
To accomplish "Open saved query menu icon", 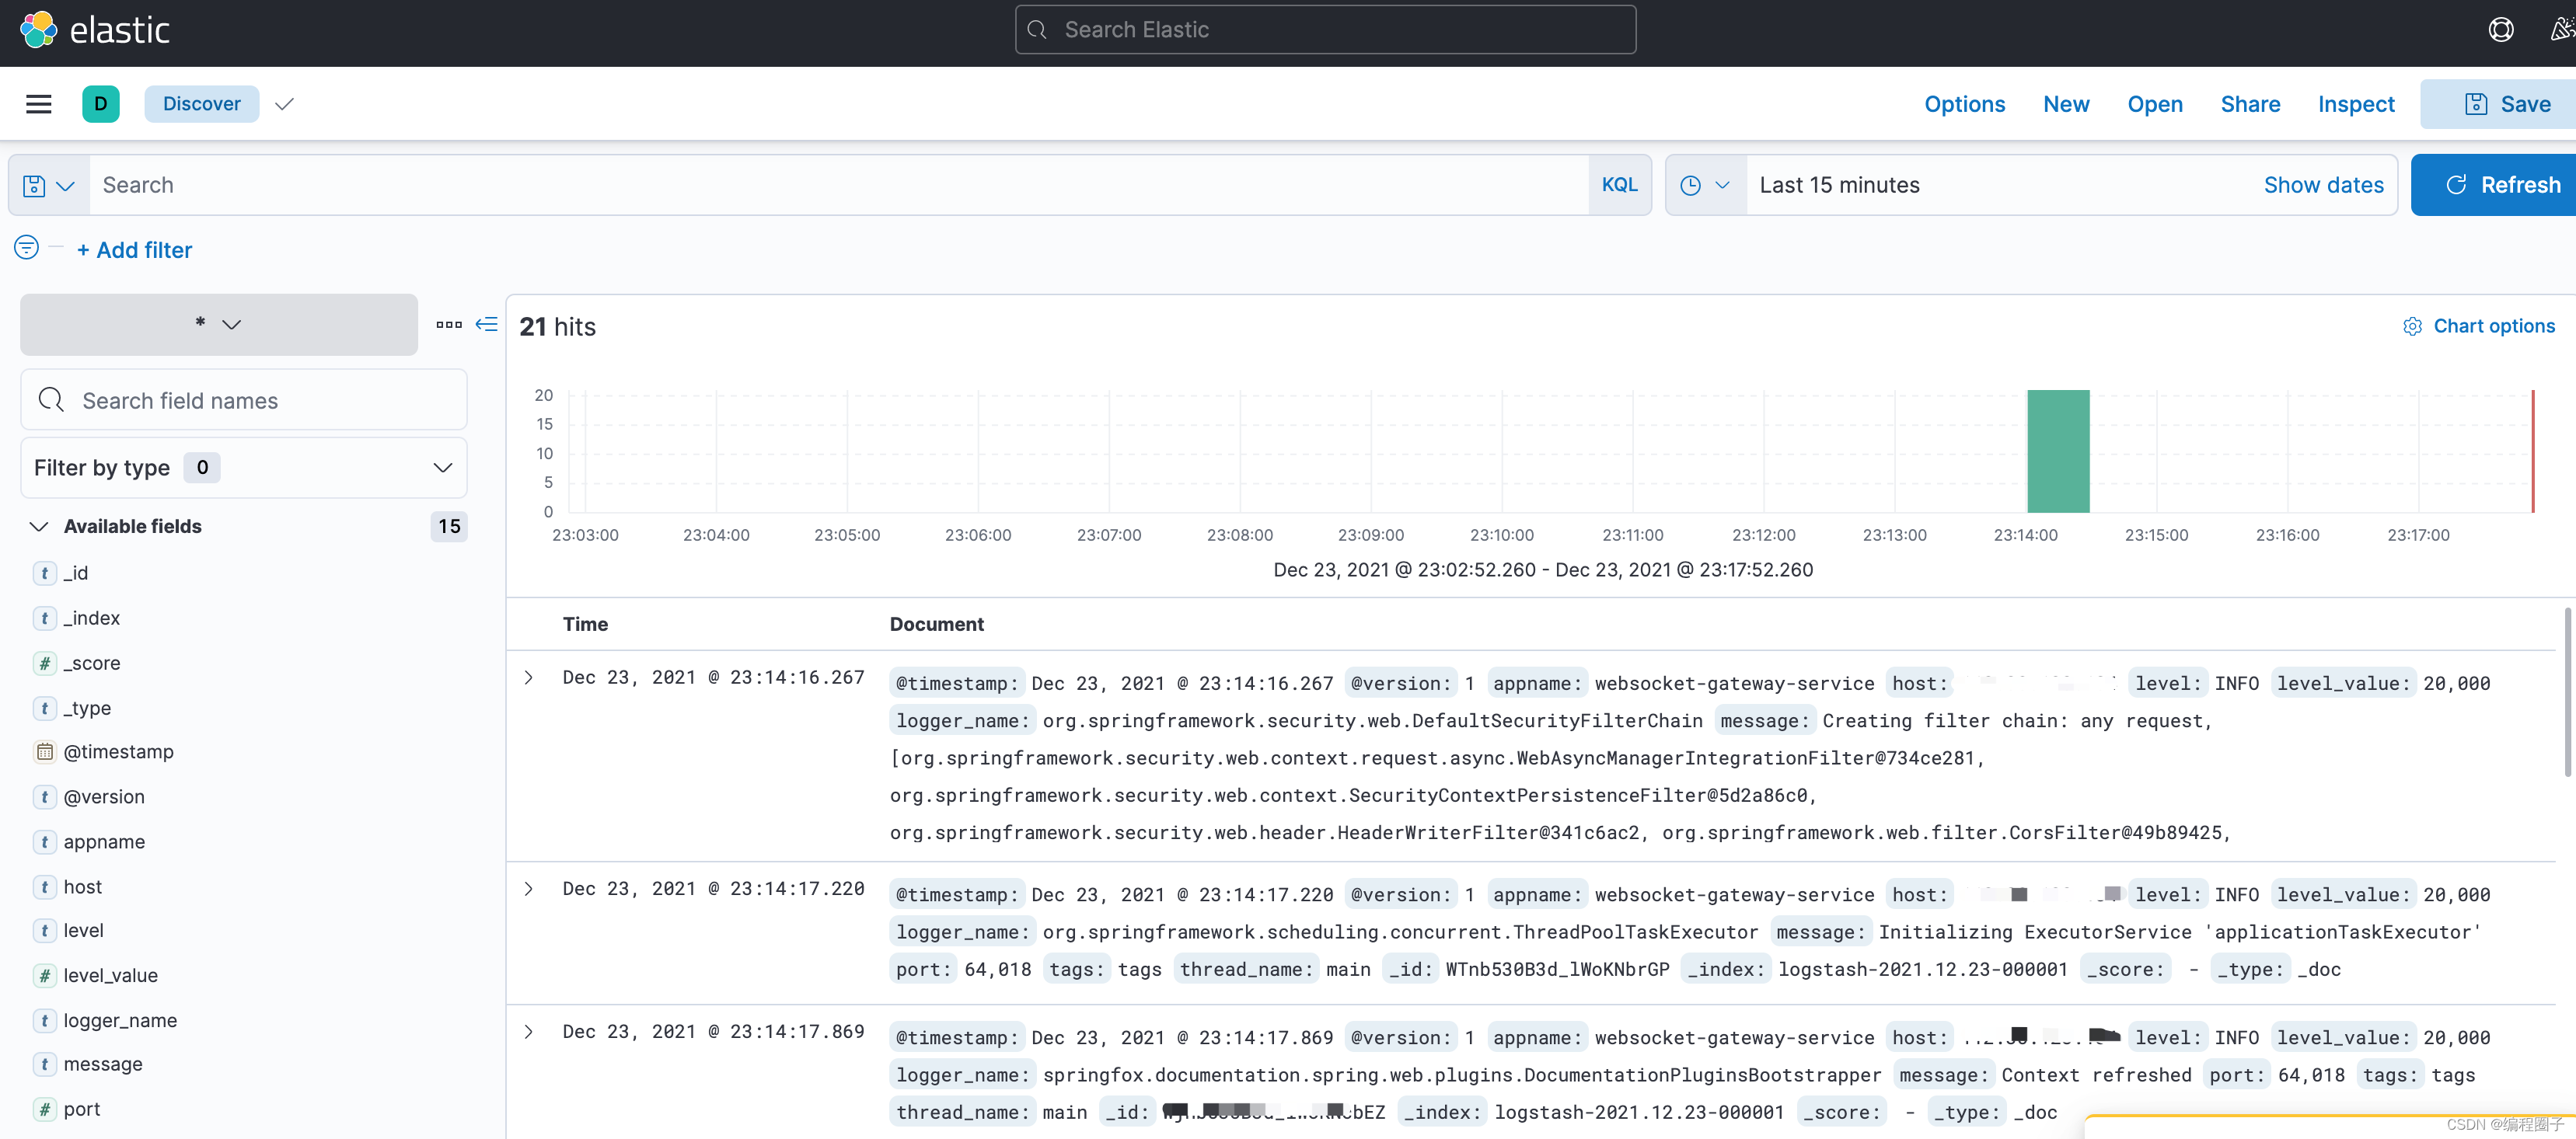I will click(x=48, y=186).
